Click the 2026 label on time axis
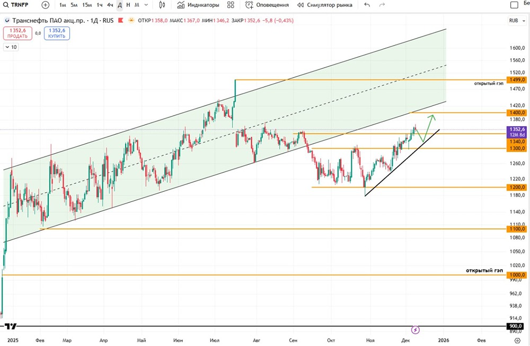 444,340
